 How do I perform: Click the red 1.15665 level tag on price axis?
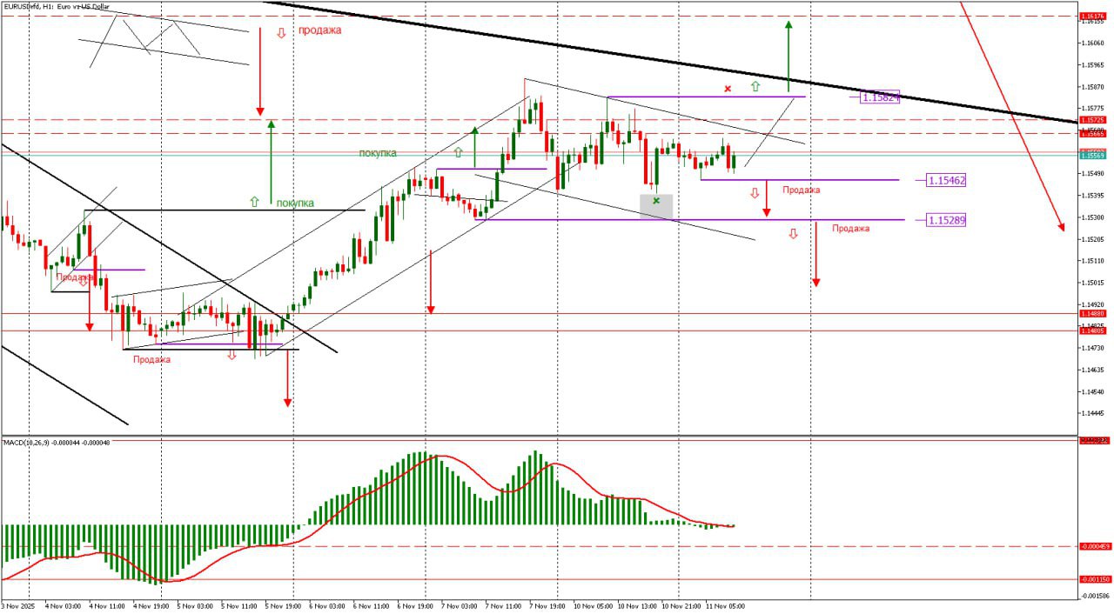point(1092,133)
